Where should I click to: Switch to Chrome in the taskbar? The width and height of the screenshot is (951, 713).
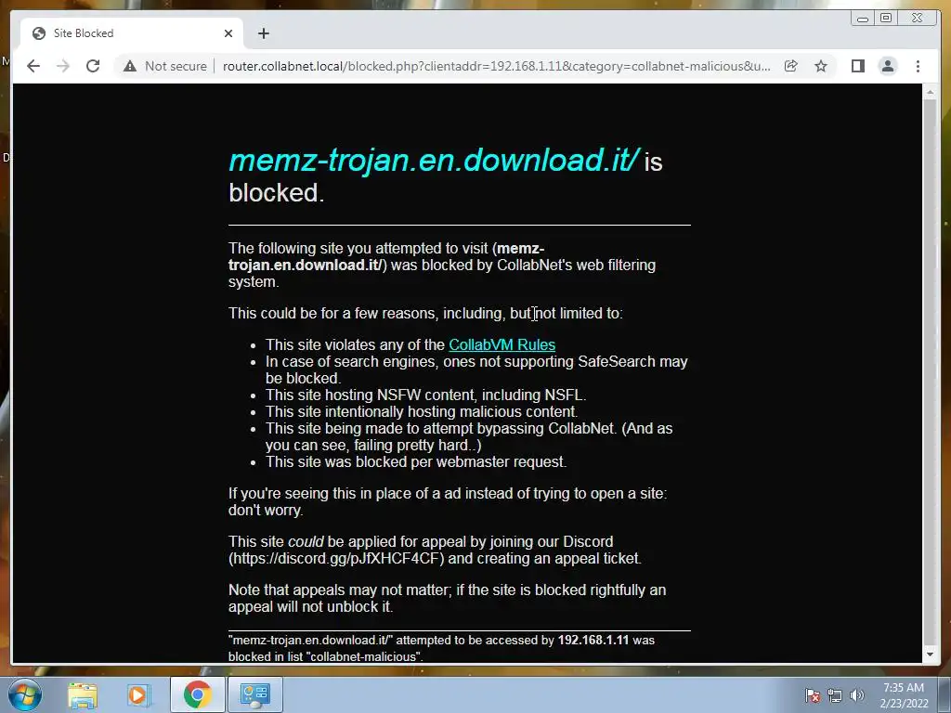point(197,694)
